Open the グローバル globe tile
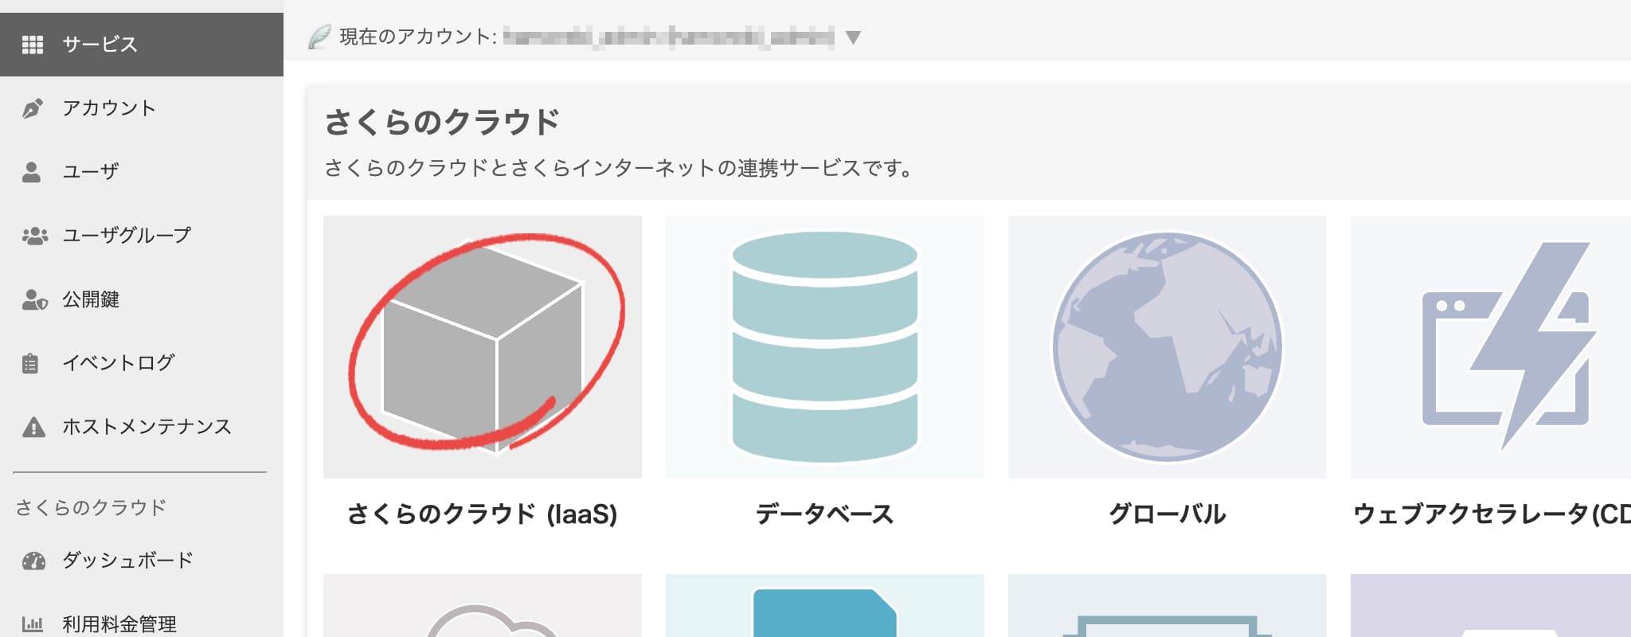Screen dimensions: 1631x637 [x=1168, y=347]
